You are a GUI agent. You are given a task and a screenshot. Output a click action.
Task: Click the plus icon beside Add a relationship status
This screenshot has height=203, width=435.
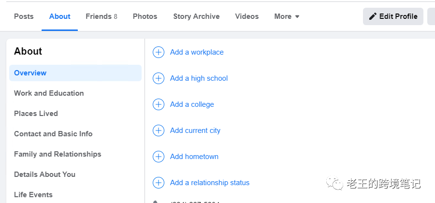(x=159, y=183)
